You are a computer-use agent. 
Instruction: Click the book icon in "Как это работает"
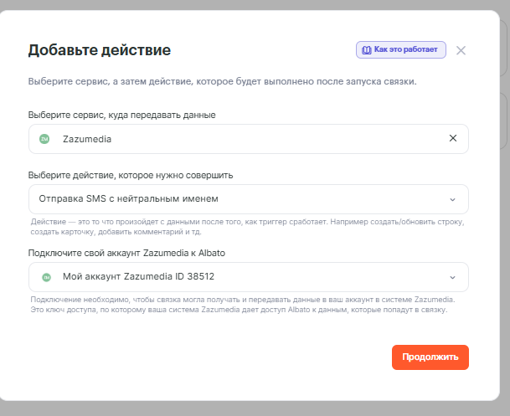tap(366, 50)
